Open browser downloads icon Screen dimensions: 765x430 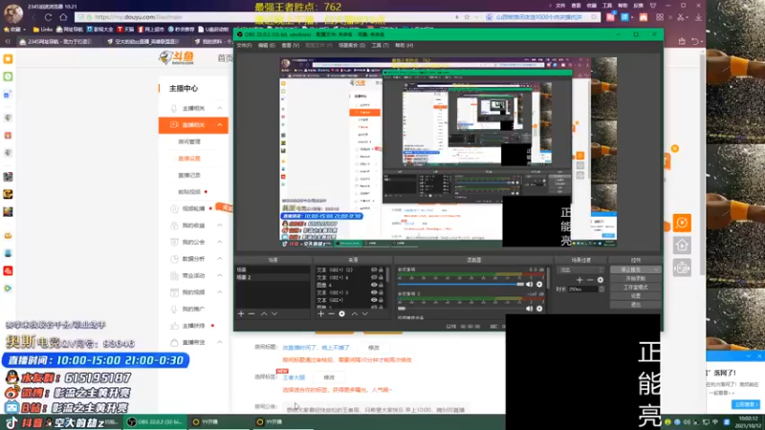tap(698, 17)
